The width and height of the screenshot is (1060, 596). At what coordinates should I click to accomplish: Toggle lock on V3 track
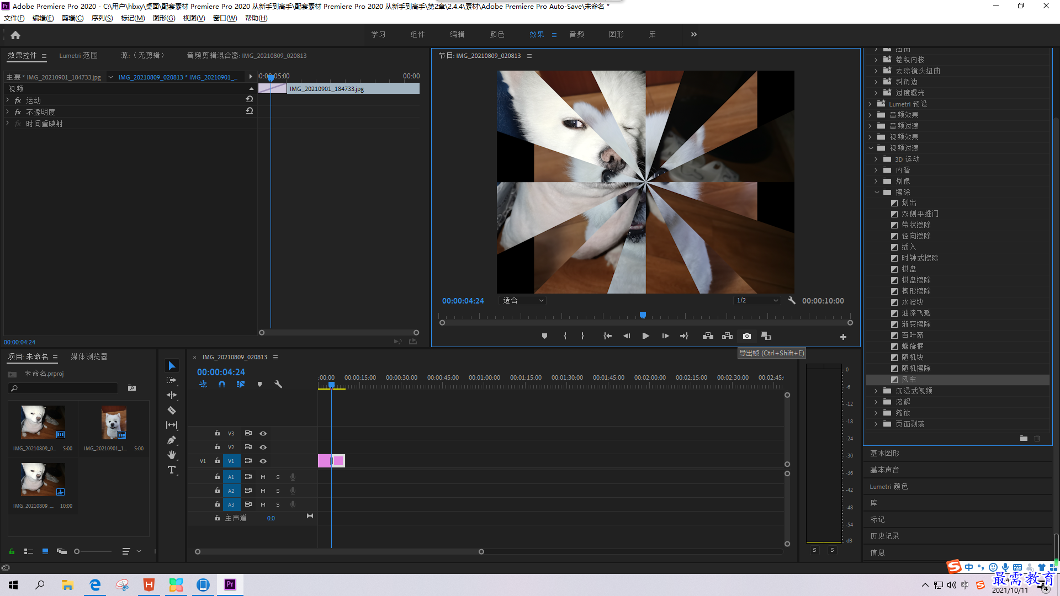218,433
